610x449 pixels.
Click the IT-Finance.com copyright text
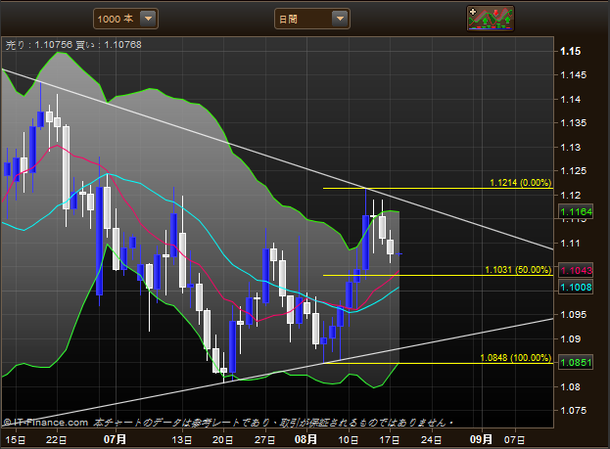coord(46,423)
